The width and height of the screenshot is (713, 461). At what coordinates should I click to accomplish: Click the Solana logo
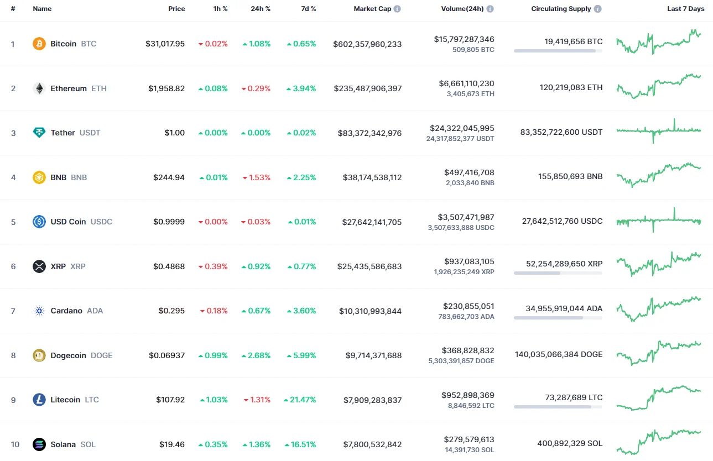[39, 444]
